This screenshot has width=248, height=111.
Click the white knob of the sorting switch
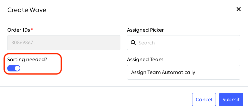(x=17, y=68)
